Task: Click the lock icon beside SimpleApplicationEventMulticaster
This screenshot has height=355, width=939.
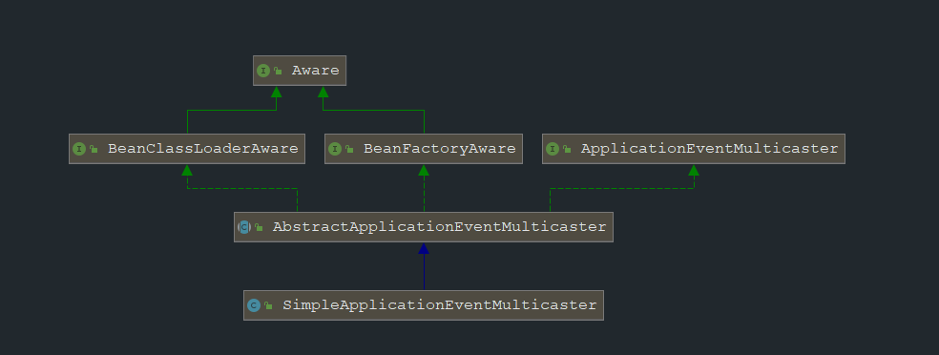Action: (x=268, y=305)
